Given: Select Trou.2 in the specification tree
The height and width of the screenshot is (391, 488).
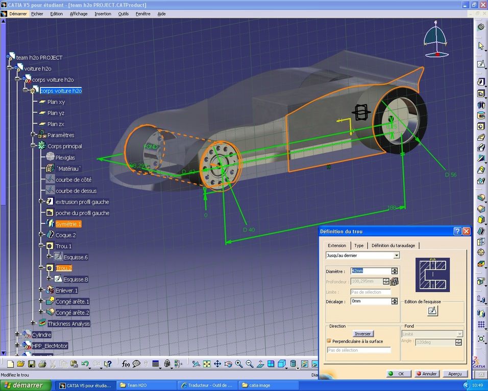Looking at the screenshot, I should 64,268.
